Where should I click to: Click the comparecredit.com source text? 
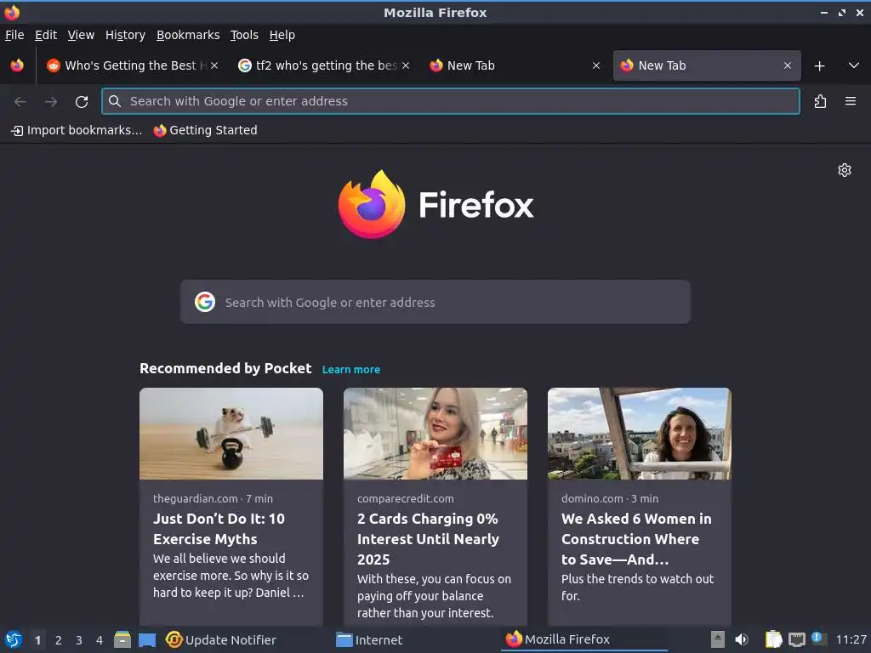406,498
